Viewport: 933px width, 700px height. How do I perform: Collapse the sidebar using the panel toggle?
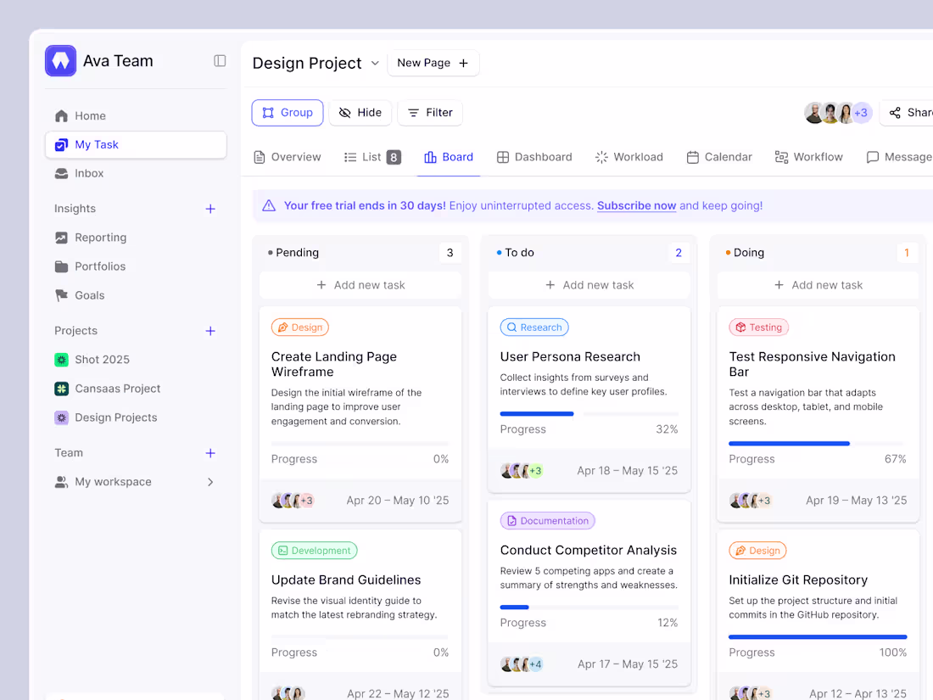click(x=220, y=60)
